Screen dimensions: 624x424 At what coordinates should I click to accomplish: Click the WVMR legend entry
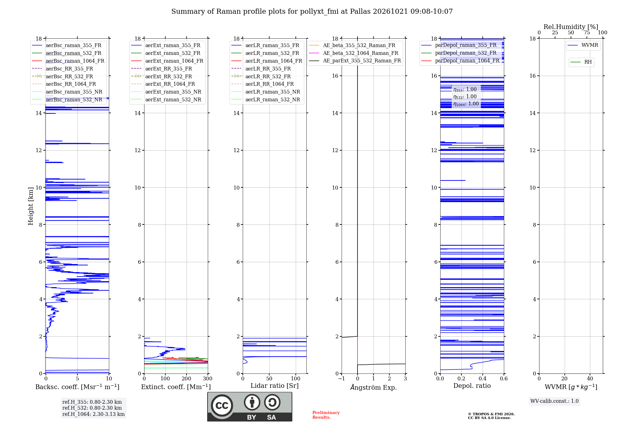(x=583, y=46)
